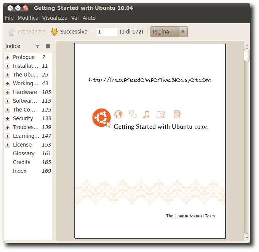This screenshot has height=252, width=259.
Task: Click page number 115 in index
Action: point(46,101)
